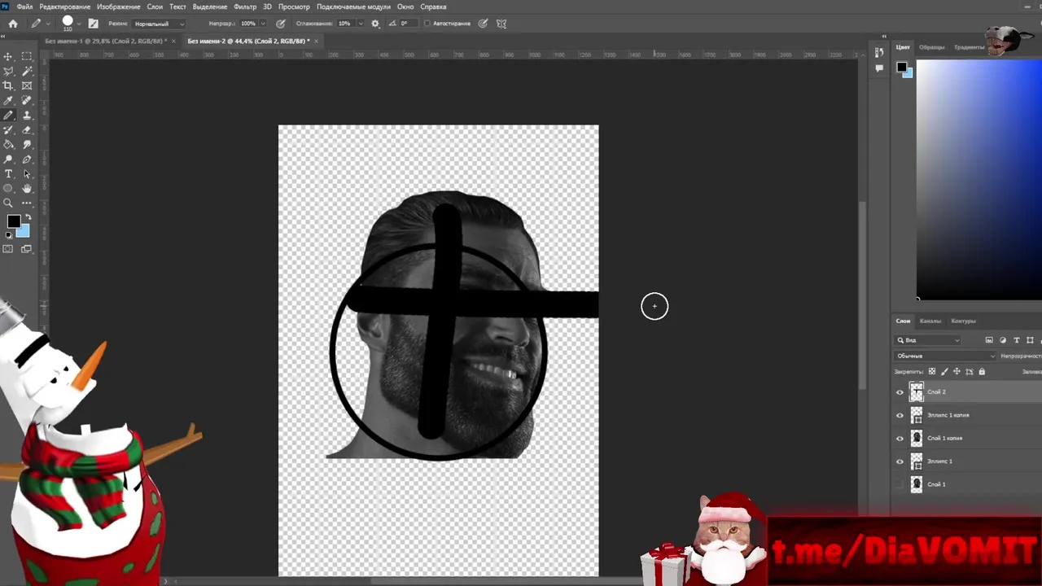Set the foreground black color swatch
Image resolution: width=1042 pixels, height=586 pixels.
pos(14,221)
